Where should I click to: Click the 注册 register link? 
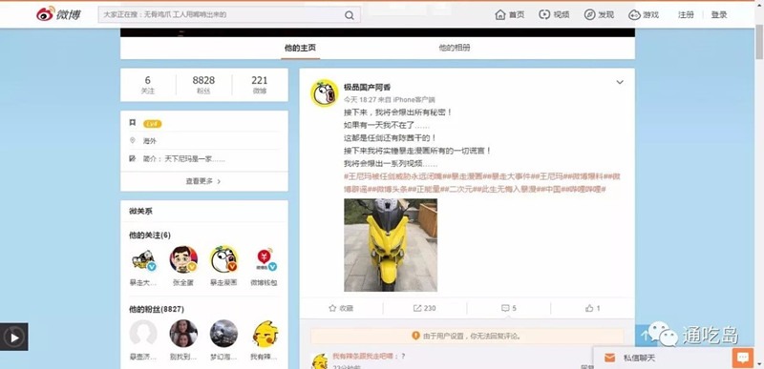point(686,14)
